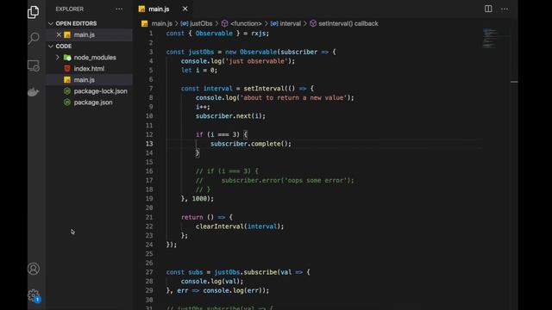Image resolution: width=552 pixels, height=310 pixels.
Task: Click the package-lock.json file icon
Action: (x=67, y=91)
